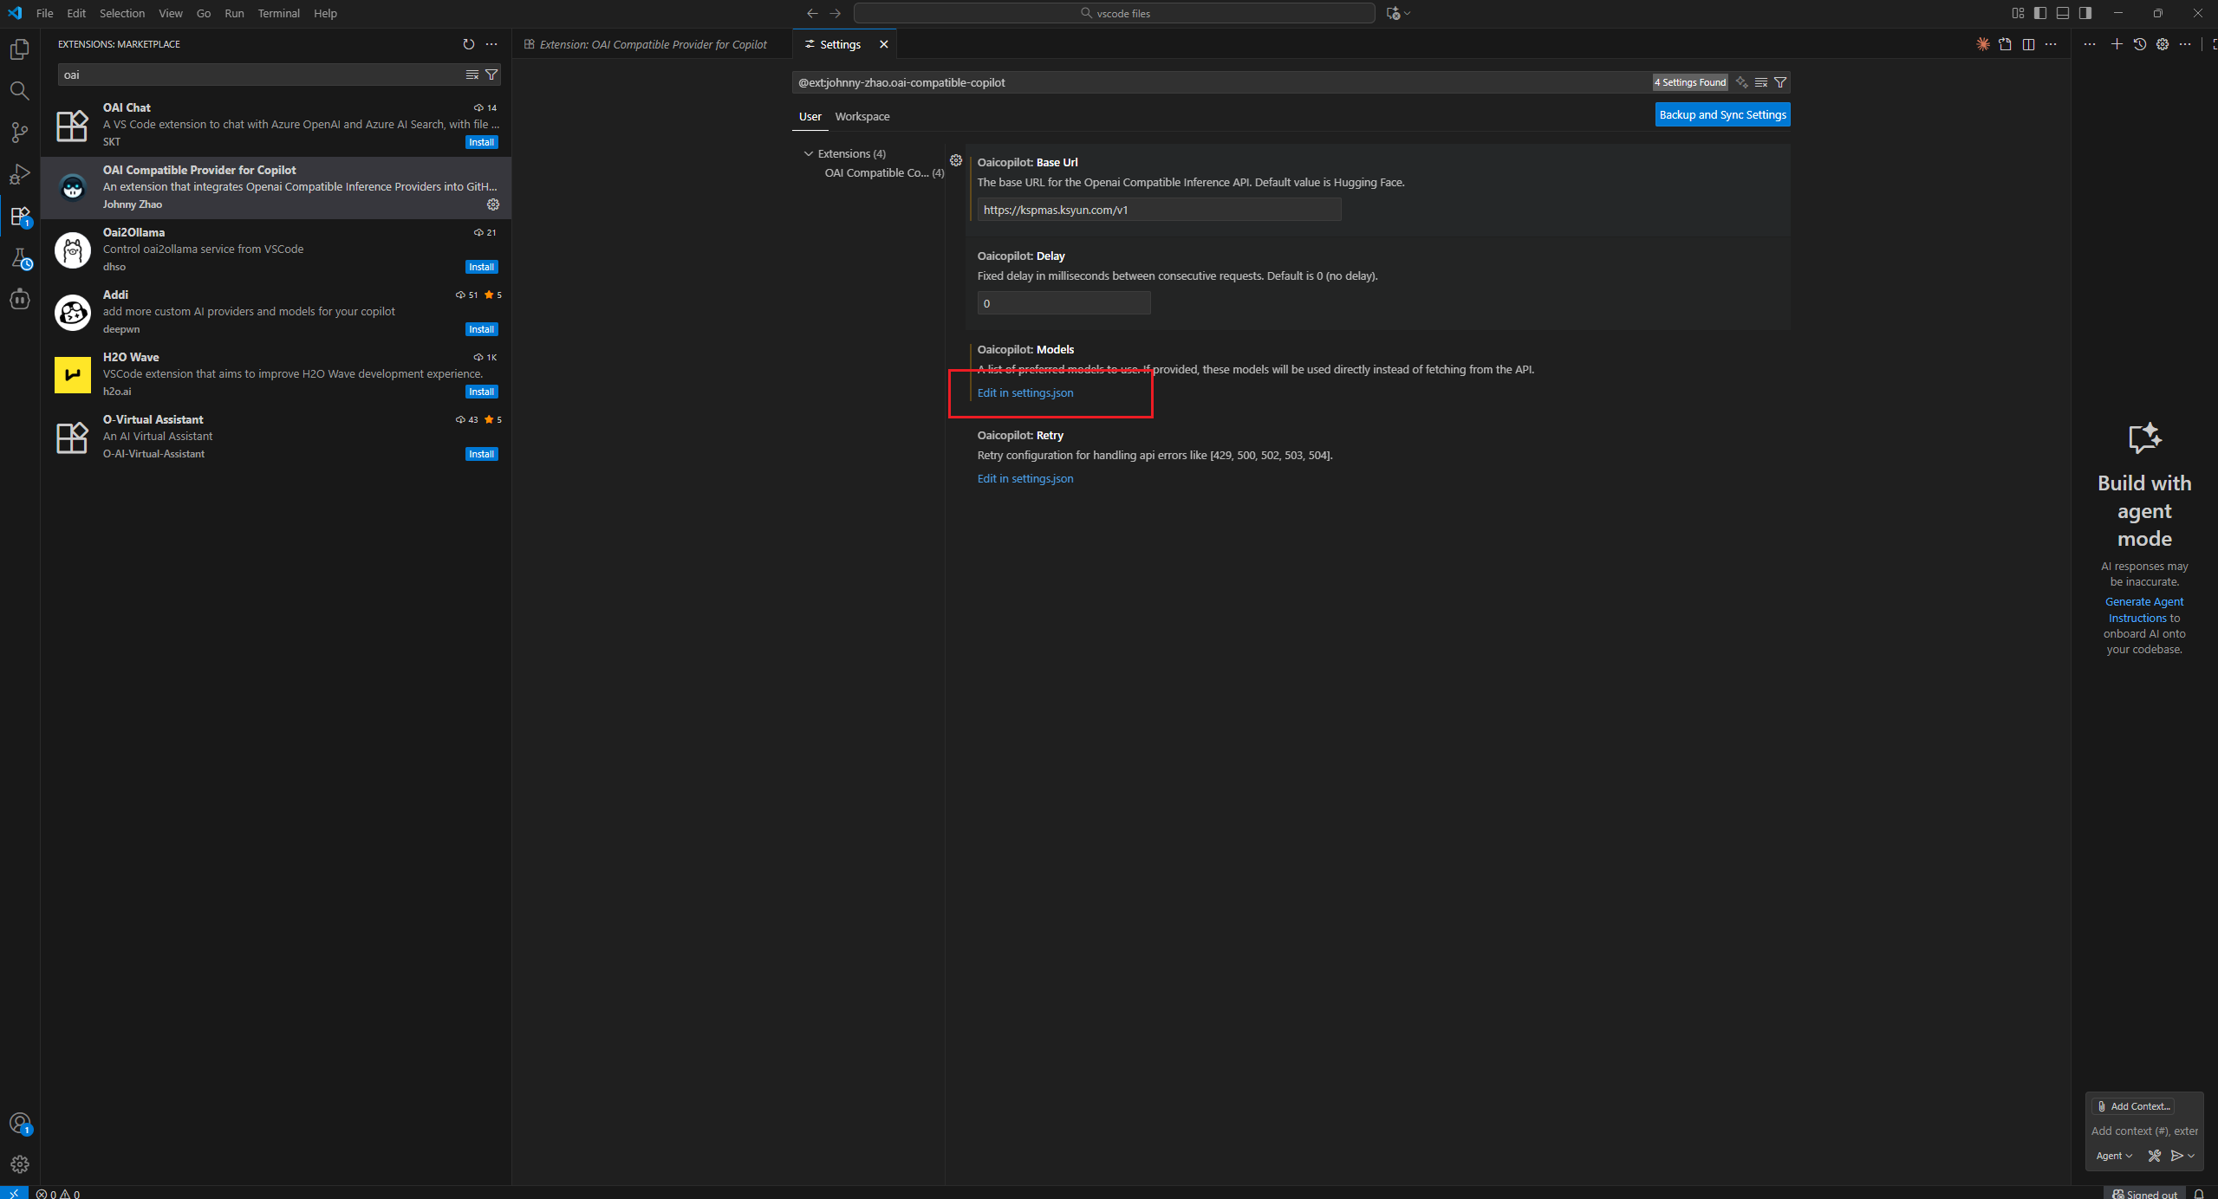Image resolution: width=2218 pixels, height=1199 pixels.
Task: Open the Terminal menu
Action: pos(278,13)
